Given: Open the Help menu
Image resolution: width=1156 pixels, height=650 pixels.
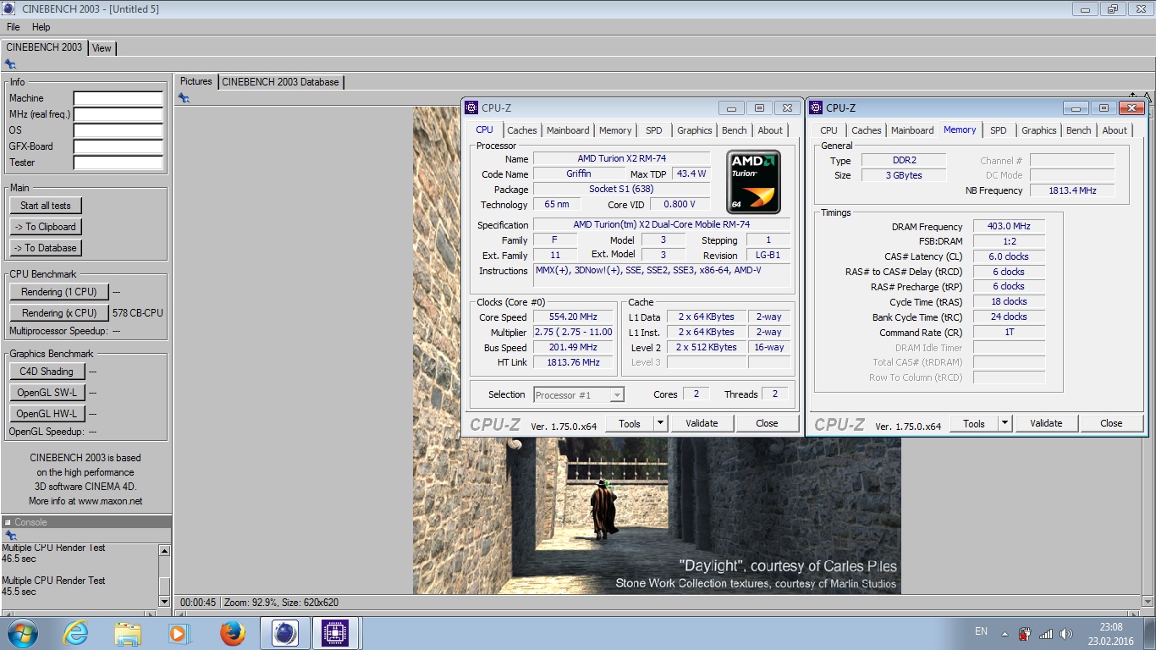Looking at the screenshot, I should 41,27.
